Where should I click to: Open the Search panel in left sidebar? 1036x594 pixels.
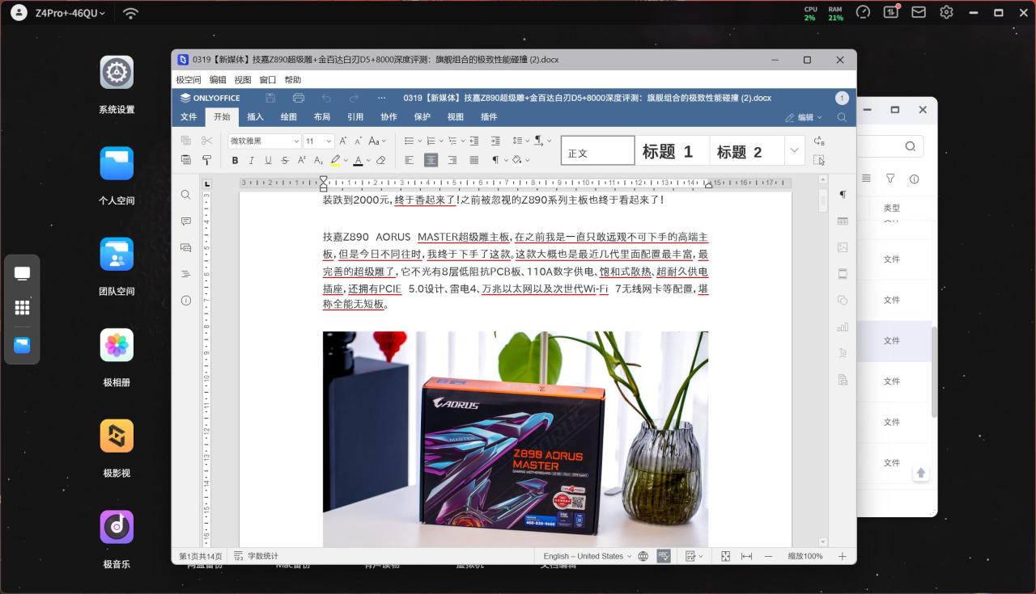pos(186,195)
